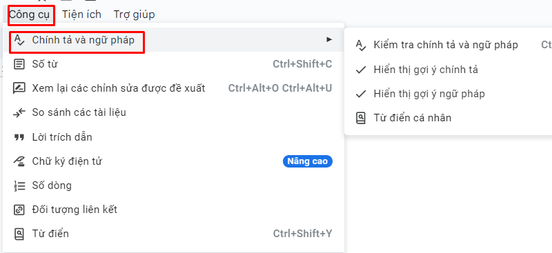Expand submenu arrow of Chính tả và ngữ pháp

(329, 39)
